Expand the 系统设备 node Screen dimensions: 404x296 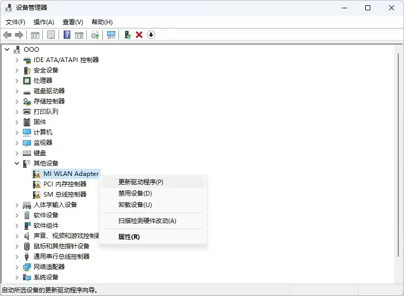(x=17, y=277)
